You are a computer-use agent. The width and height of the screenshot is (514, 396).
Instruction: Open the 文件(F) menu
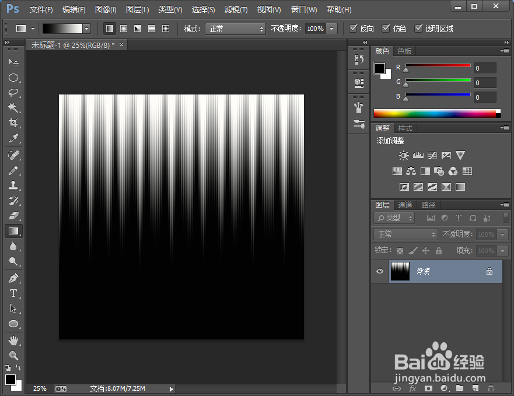pyautogui.click(x=41, y=9)
